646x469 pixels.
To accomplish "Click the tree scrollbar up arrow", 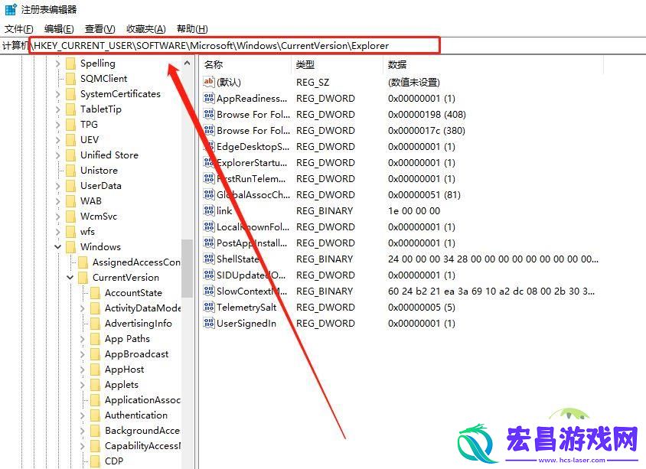I will coord(187,63).
